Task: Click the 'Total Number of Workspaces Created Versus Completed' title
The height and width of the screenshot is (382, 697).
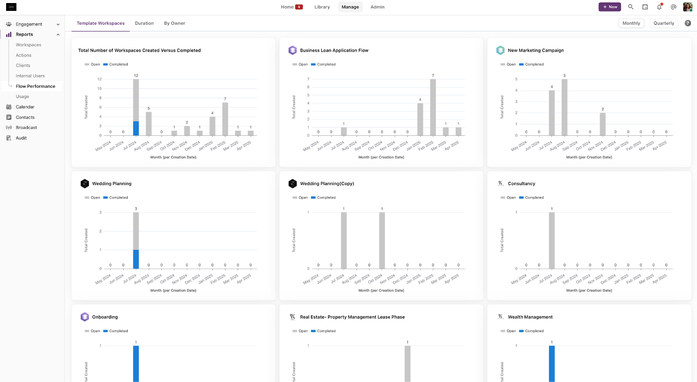Action: (x=139, y=51)
